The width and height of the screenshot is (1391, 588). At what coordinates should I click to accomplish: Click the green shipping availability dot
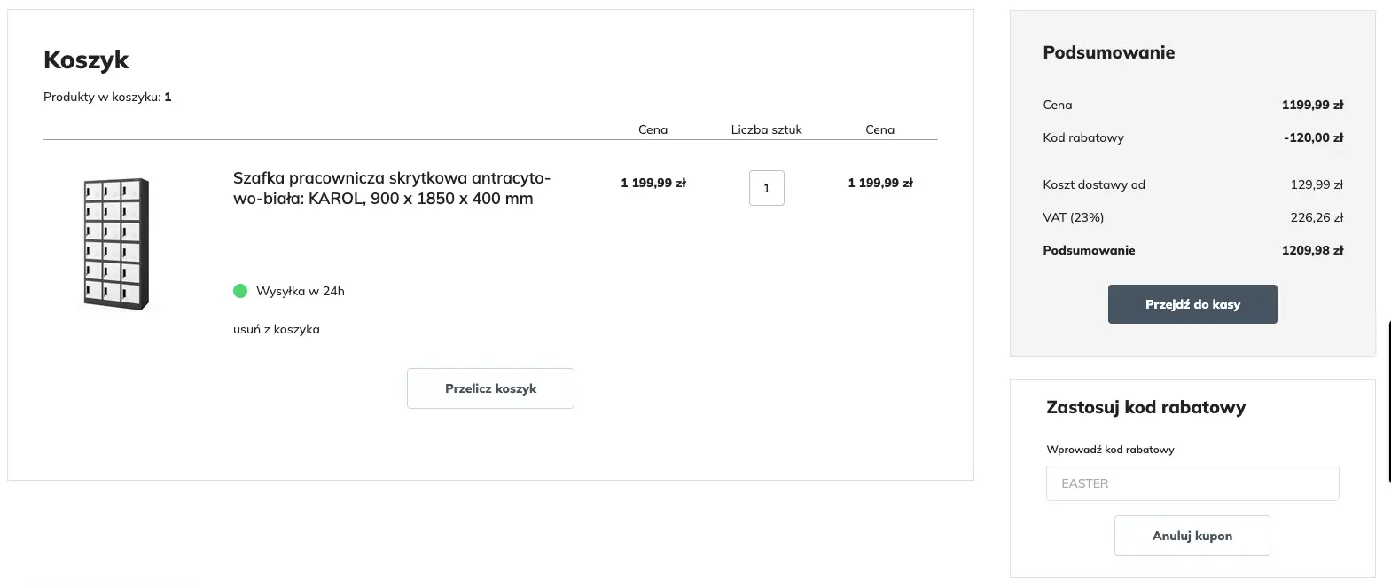point(240,291)
